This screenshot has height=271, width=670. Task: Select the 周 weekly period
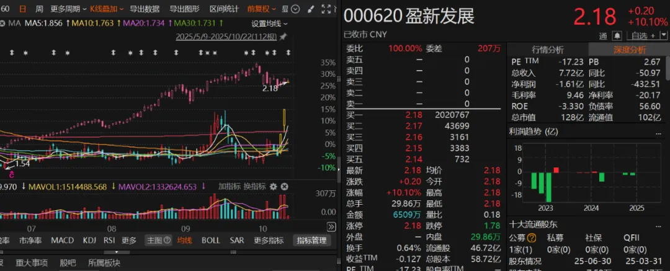39,9
